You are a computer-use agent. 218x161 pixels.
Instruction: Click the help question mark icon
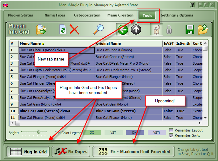pos(193,5)
